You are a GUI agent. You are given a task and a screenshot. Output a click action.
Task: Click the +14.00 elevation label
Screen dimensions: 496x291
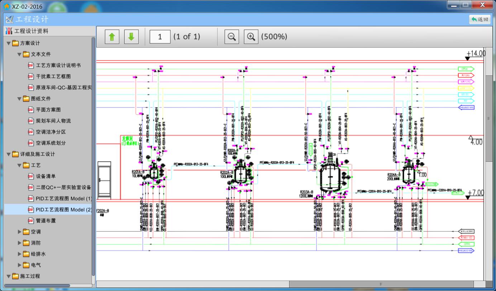(476, 54)
